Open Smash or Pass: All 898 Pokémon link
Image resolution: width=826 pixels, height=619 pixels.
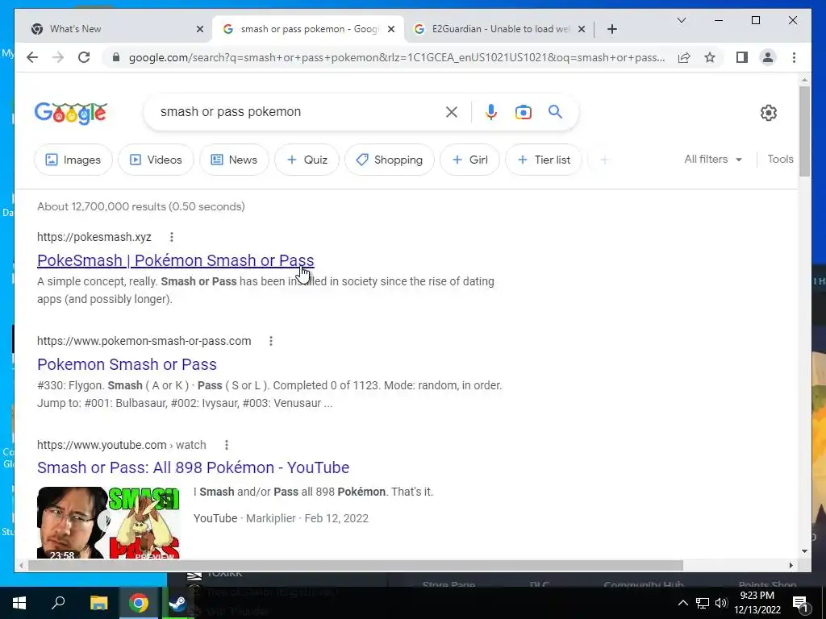pos(194,467)
